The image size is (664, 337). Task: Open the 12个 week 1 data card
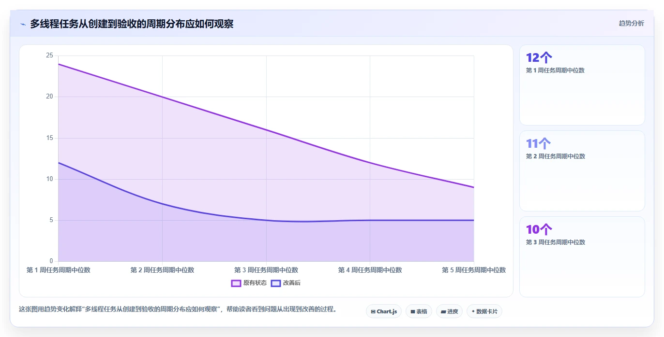582,85
